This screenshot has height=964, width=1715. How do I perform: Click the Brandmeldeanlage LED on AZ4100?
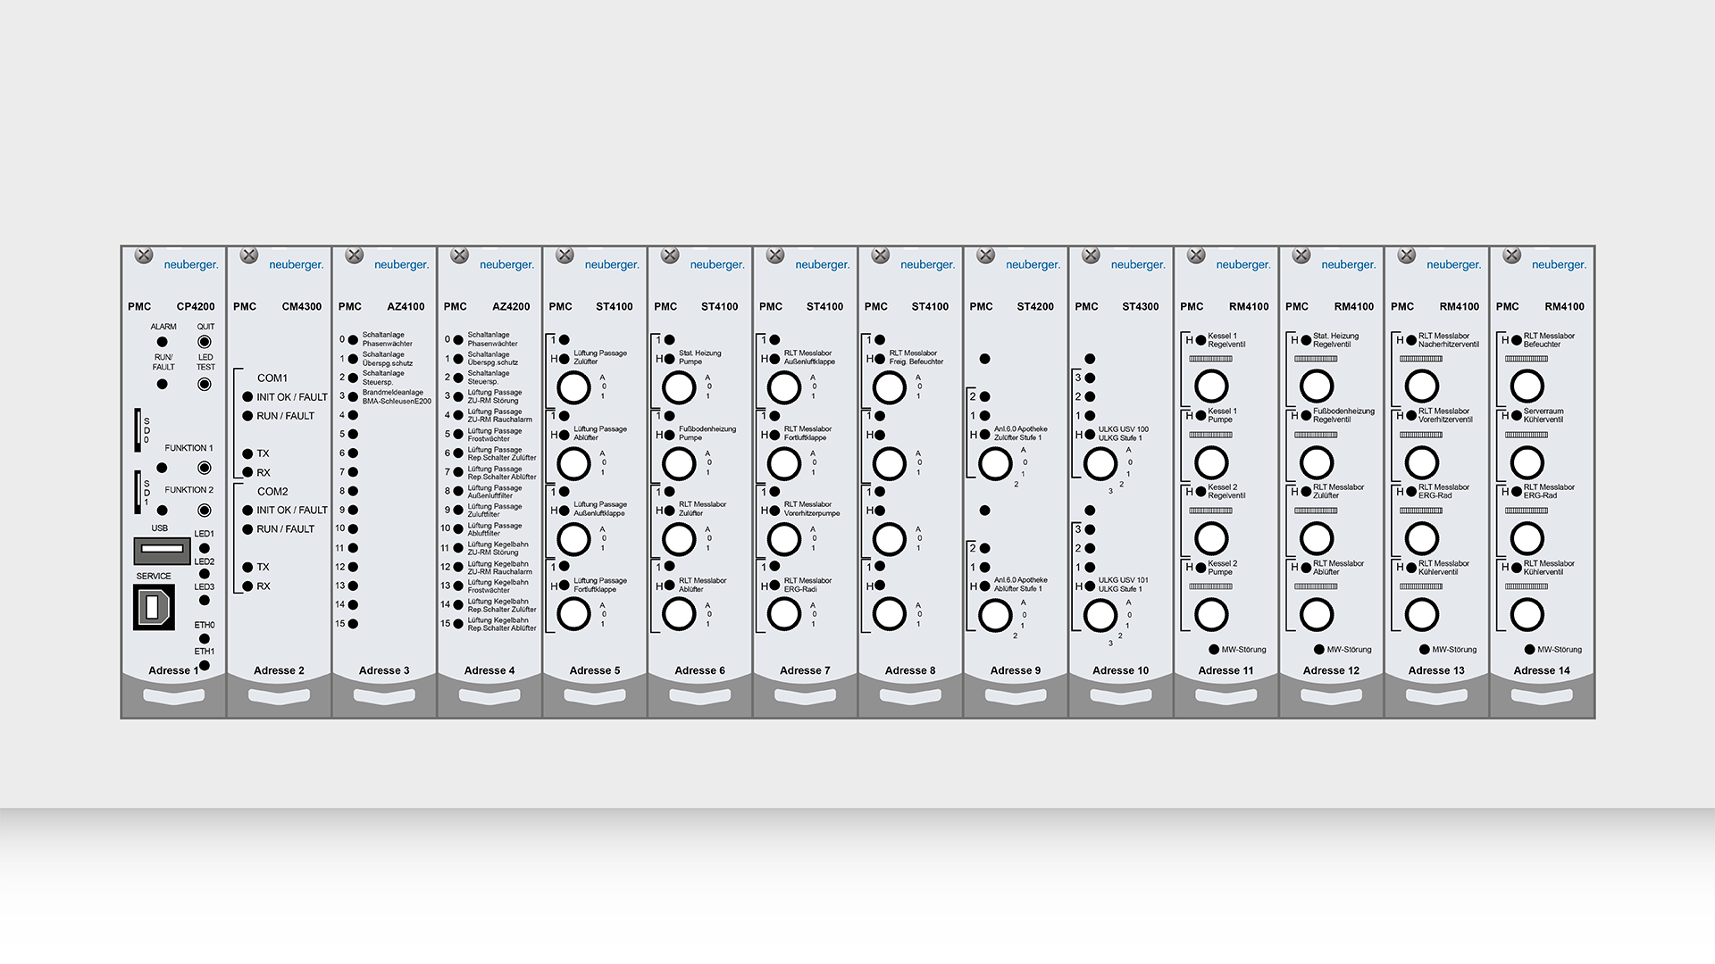point(353,396)
